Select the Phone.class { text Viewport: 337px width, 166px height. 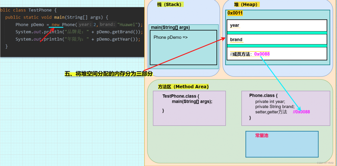(263, 95)
